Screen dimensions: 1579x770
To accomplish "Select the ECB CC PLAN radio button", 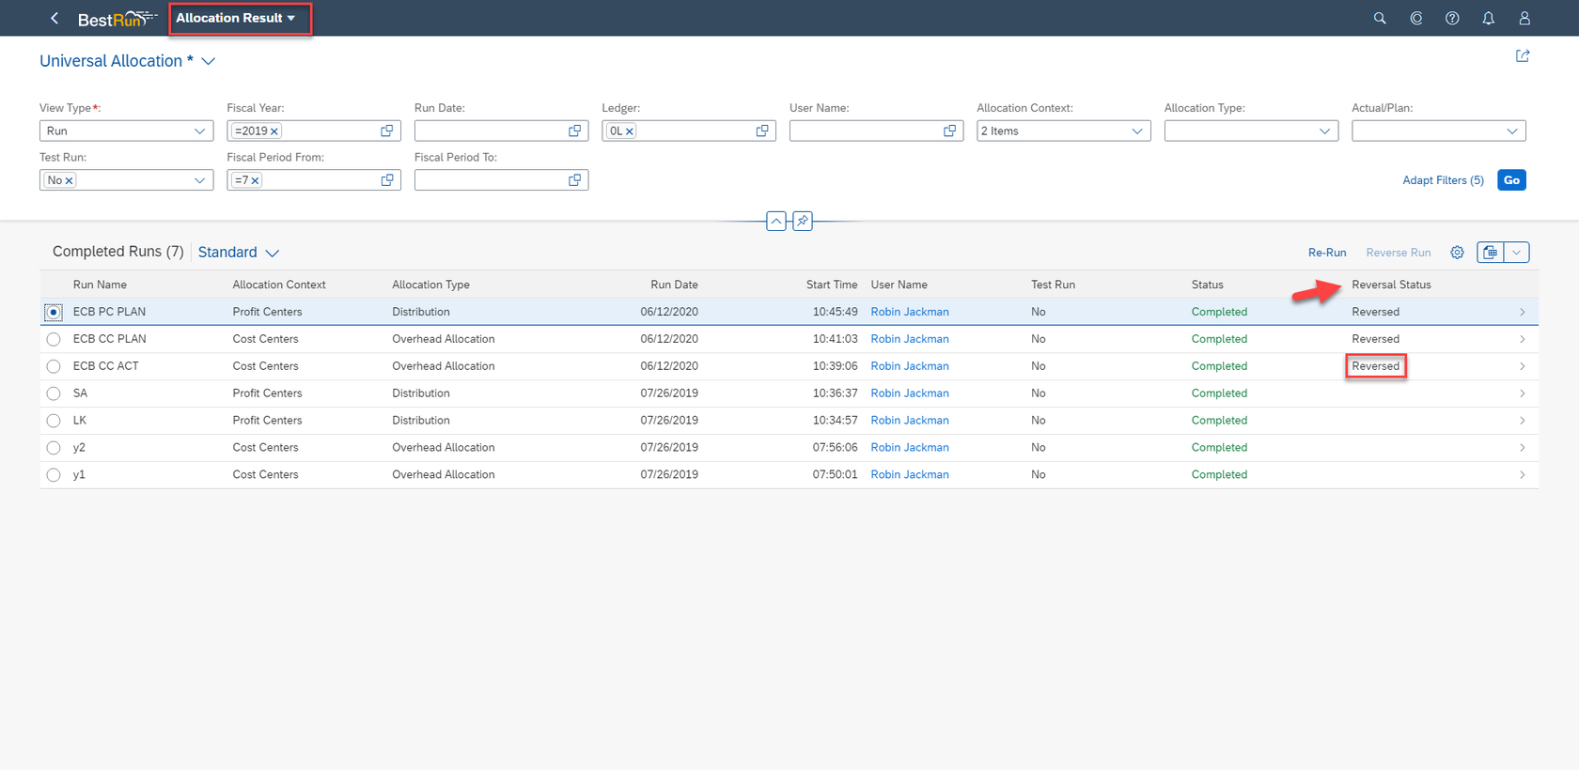I will (x=54, y=339).
